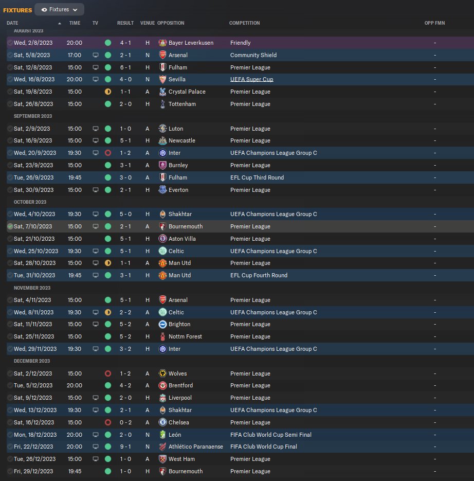The height and width of the screenshot is (481, 474).
Task: Click the Arsenal badge in Community Shield row
Action: [162, 55]
